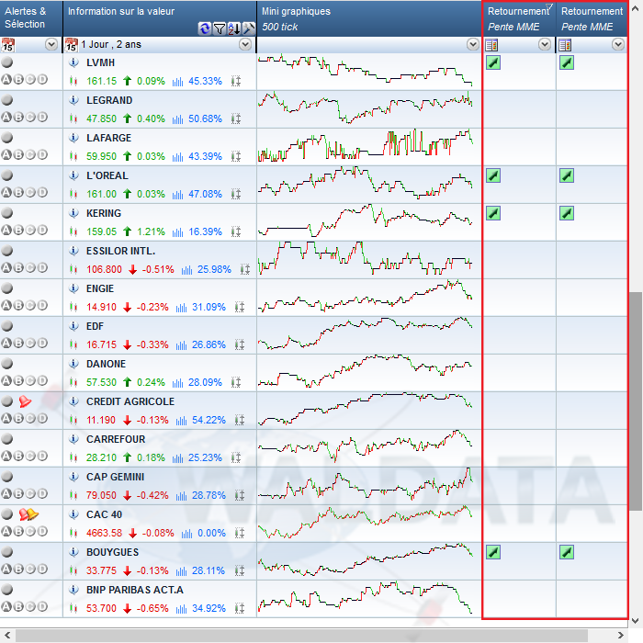Open info icon next to LEGRAND
Screen dimensions: 643x643
click(x=73, y=100)
